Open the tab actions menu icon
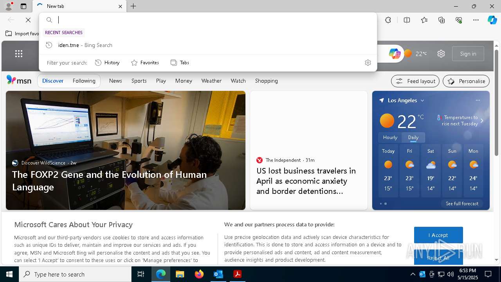 [x=23, y=6]
